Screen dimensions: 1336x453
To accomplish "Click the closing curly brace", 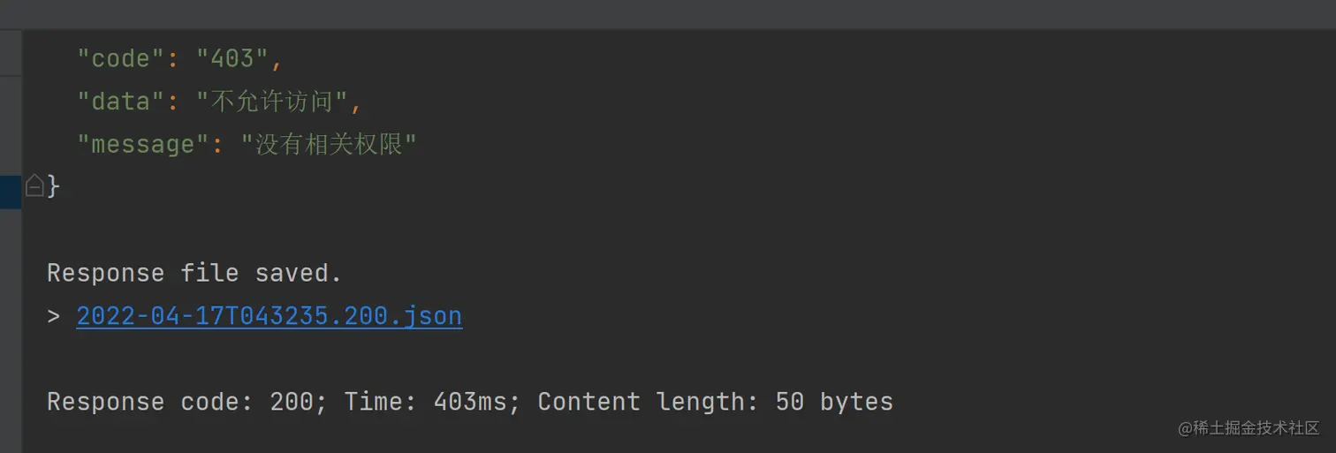I will [x=54, y=186].
